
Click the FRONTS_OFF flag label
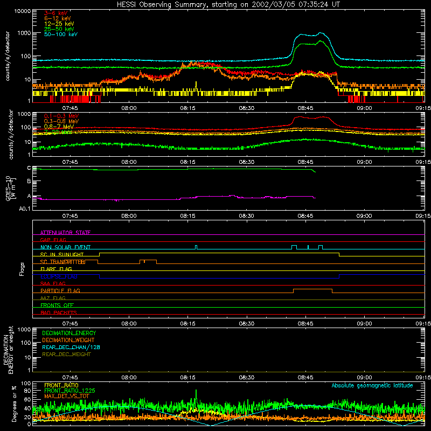(x=57, y=305)
